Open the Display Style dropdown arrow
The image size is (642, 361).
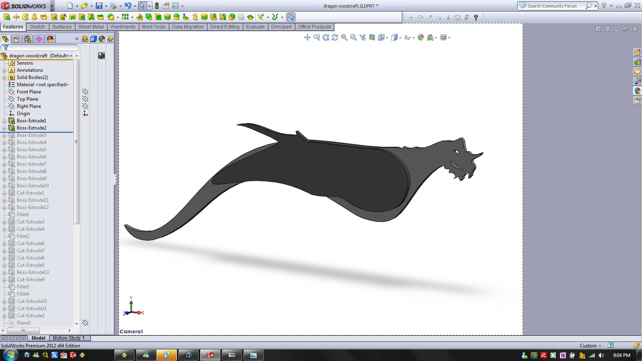point(400,38)
